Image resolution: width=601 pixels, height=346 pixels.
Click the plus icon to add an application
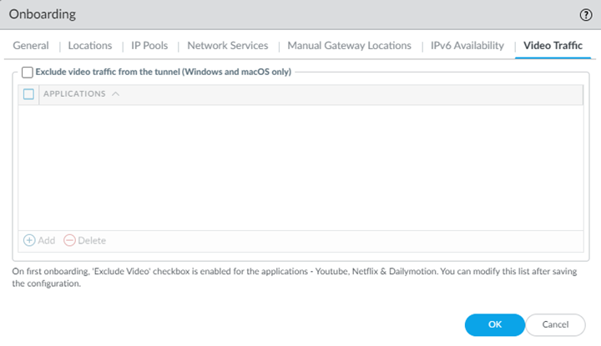click(29, 240)
